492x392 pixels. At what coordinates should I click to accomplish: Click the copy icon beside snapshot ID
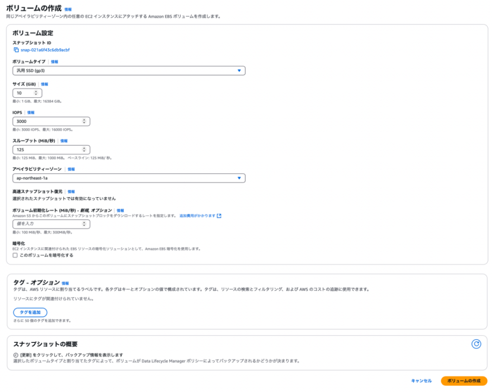(x=16, y=50)
